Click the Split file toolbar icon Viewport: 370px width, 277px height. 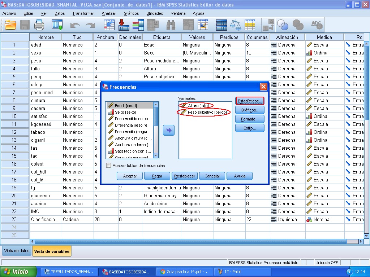pos(221,25)
